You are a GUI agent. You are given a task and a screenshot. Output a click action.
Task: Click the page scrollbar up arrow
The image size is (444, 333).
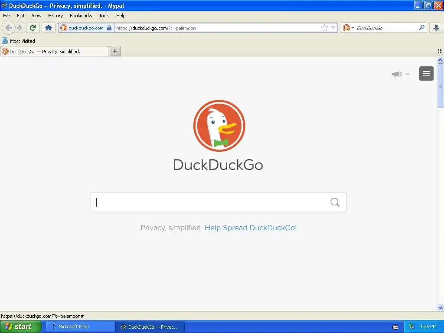click(x=440, y=60)
